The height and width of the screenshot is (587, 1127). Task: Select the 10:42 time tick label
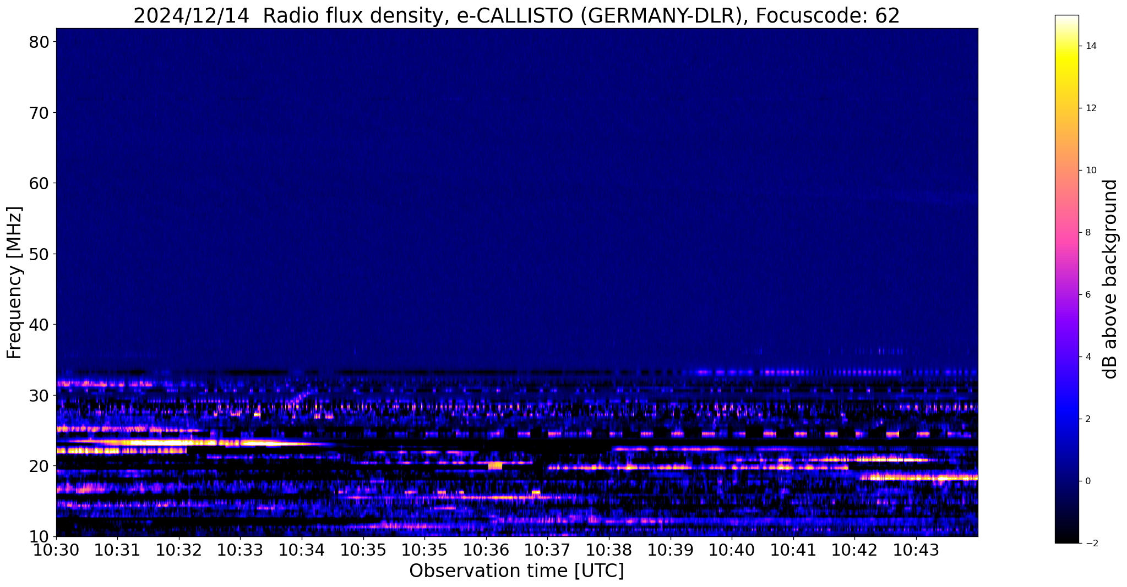point(854,550)
